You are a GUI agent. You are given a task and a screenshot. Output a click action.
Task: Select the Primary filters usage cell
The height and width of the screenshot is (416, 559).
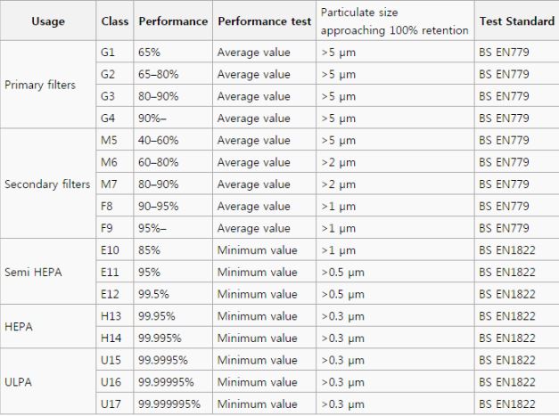pyautogui.click(x=48, y=85)
